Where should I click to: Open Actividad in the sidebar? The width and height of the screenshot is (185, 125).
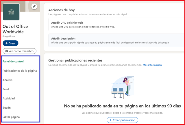(9, 98)
